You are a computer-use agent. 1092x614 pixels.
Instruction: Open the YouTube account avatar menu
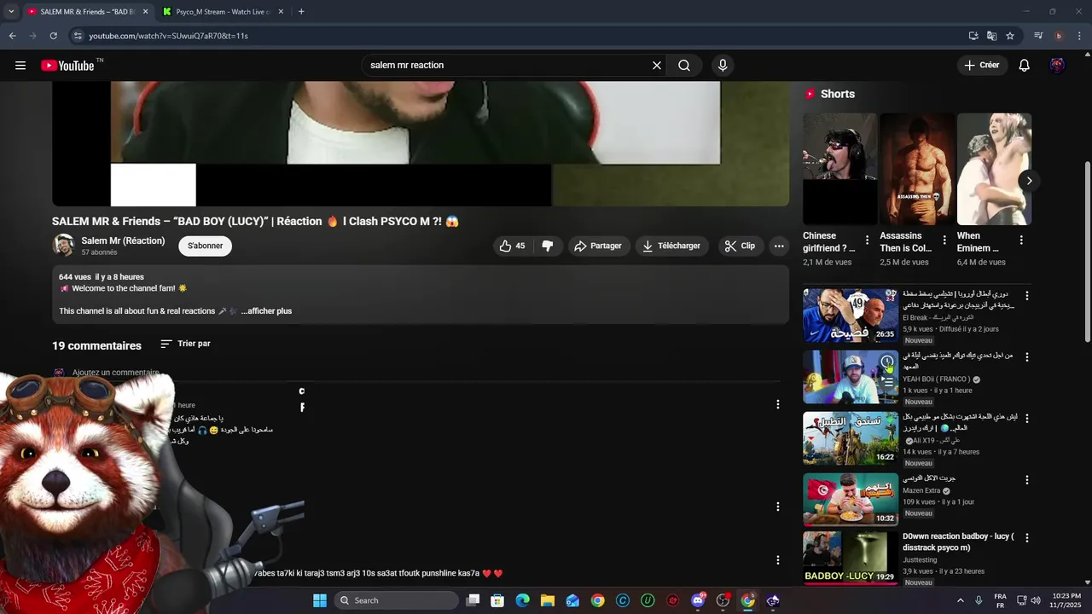click(x=1057, y=65)
